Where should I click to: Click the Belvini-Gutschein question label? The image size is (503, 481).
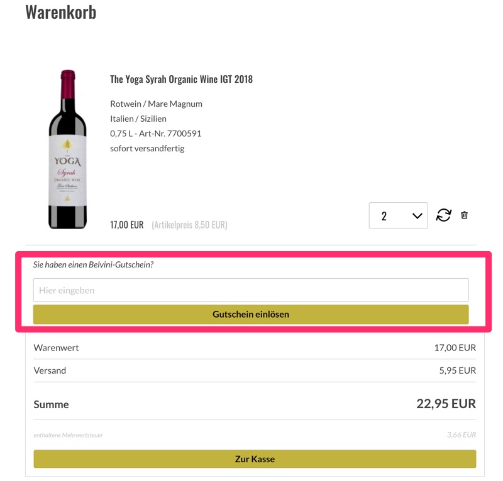(93, 265)
